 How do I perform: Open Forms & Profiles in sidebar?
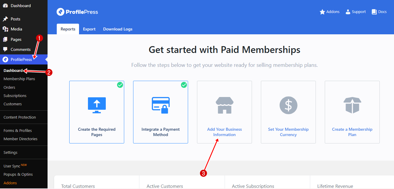18,130
